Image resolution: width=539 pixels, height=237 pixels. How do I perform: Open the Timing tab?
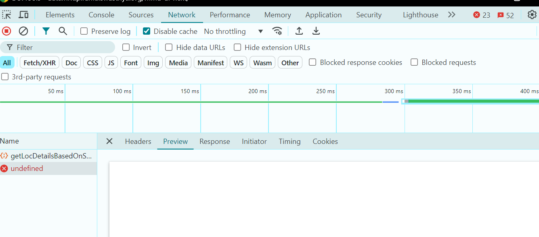tap(289, 141)
